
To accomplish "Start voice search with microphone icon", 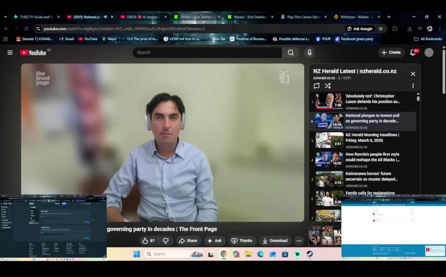I will [310, 52].
